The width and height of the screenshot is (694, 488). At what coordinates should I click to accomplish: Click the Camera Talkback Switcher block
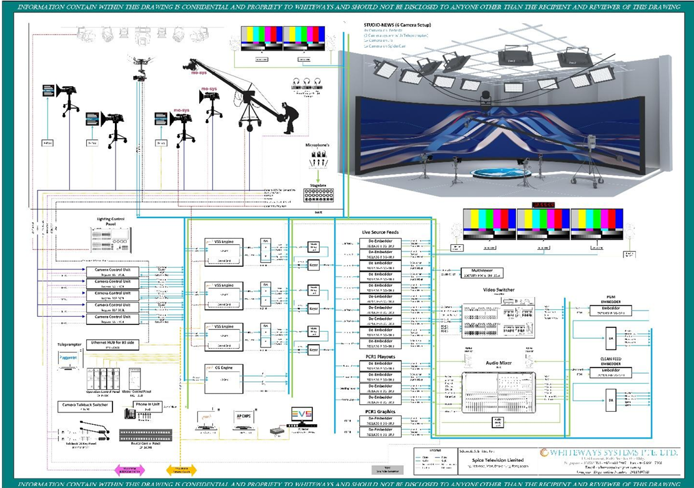[85, 407]
